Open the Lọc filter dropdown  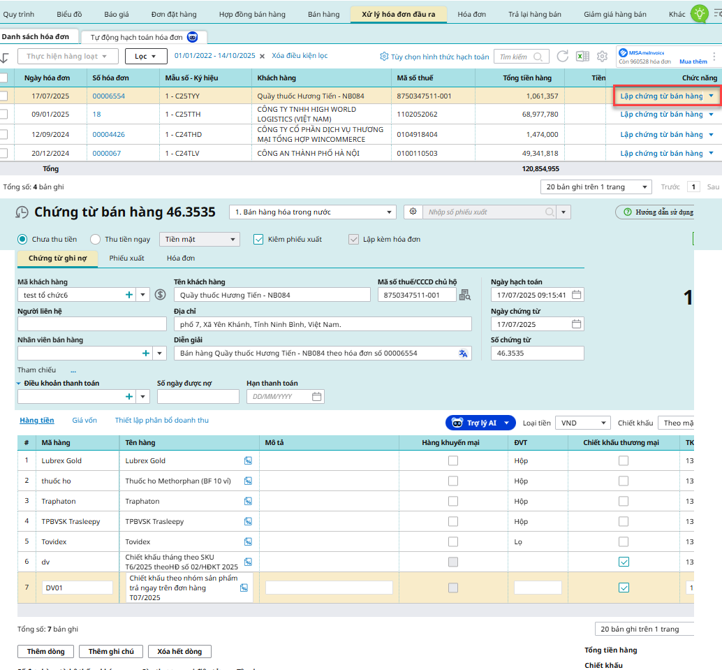pyautogui.click(x=146, y=57)
